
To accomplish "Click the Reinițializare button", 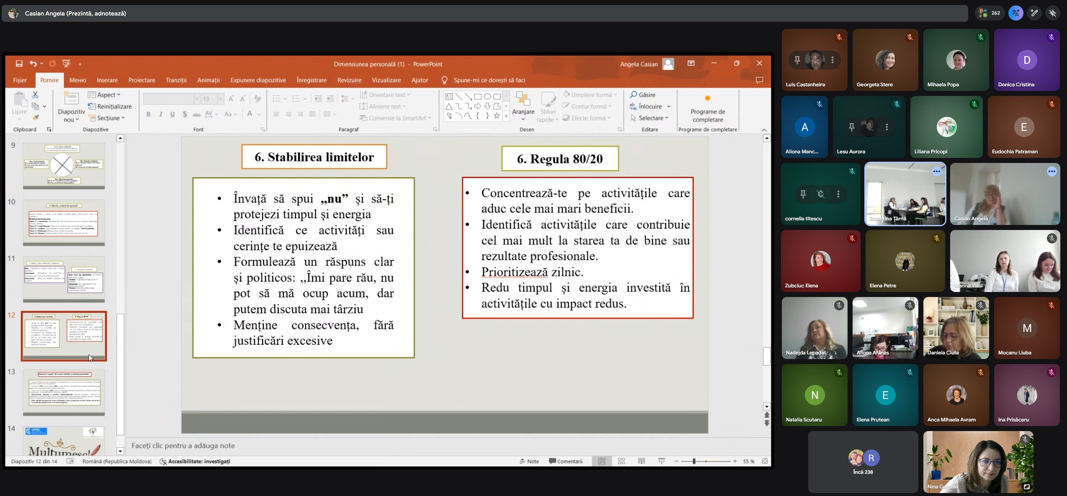I will (x=110, y=106).
